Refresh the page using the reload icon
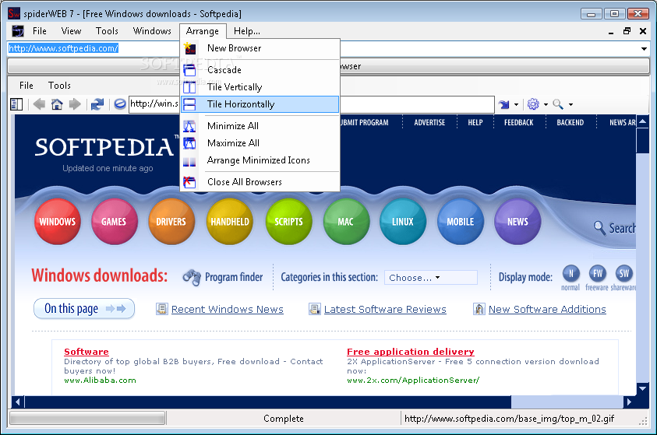Image resolution: width=657 pixels, height=435 pixels. [x=97, y=104]
